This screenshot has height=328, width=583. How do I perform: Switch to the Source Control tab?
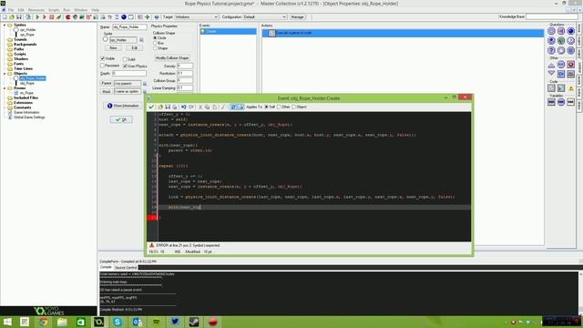(x=126, y=268)
